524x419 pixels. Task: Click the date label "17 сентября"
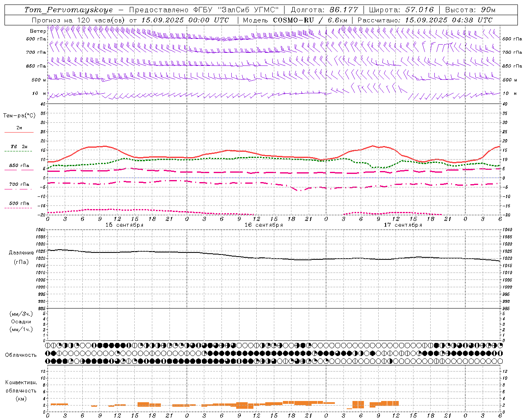(x=403, y=225)
